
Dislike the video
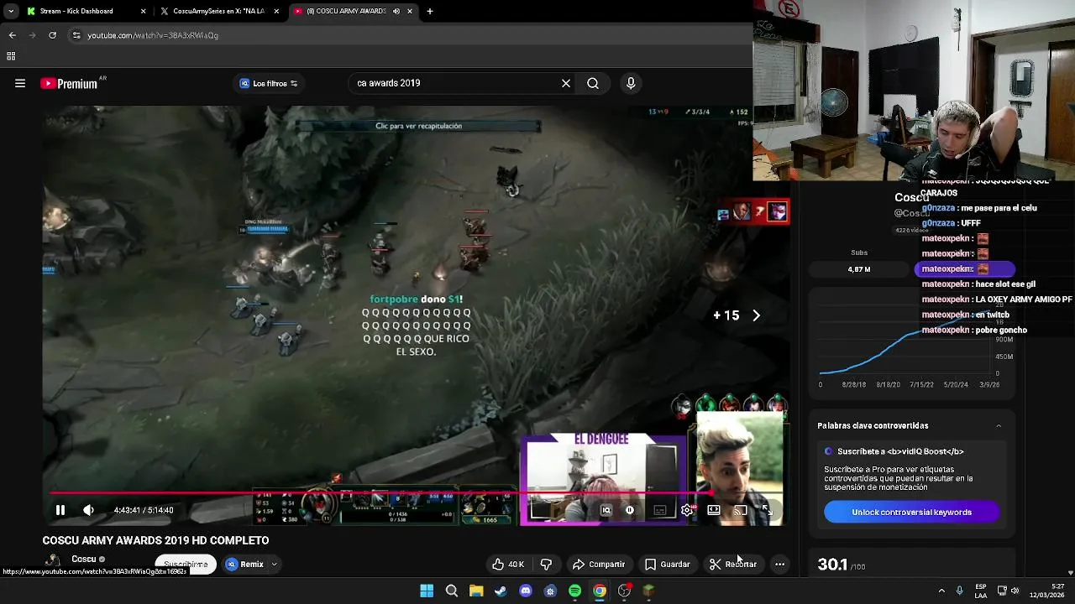click(546, 565)
